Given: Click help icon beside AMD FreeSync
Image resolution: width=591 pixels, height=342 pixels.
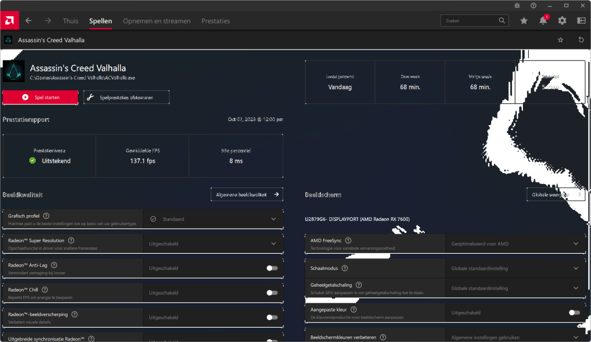Looking at the screenshot, I should [x=348, y=240].
